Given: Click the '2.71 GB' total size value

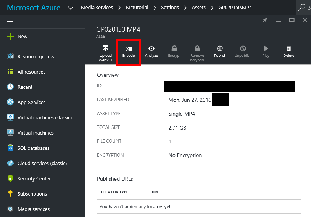Looking at the screenshot, I should (x=177, y=128).
